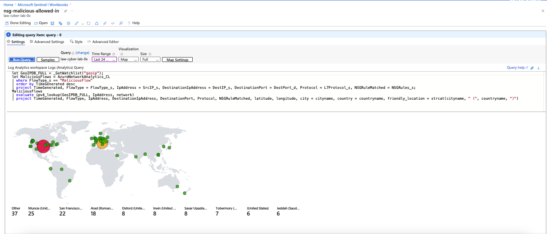Open the Size dropdown set to Full

click(150, 60)
